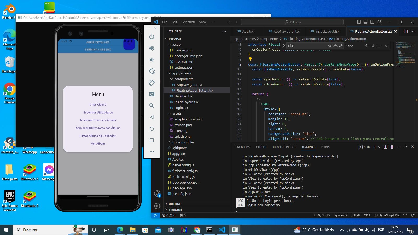Open VS Code Manage gear icon

click(157, 206)
